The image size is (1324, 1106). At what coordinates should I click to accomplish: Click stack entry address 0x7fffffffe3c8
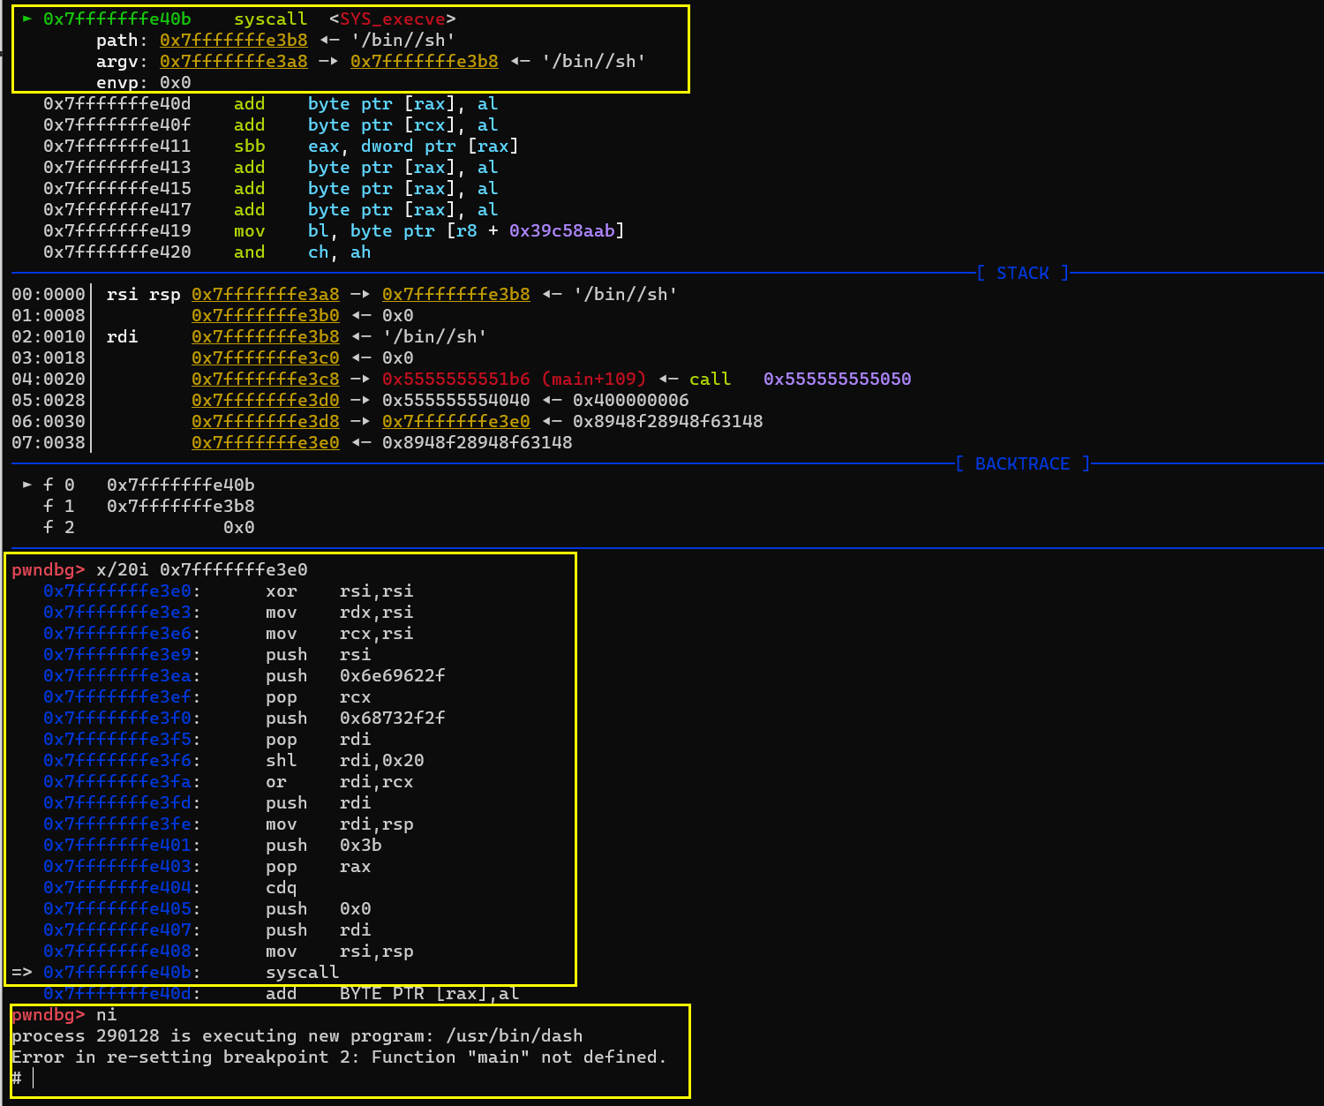pos(265,379)
